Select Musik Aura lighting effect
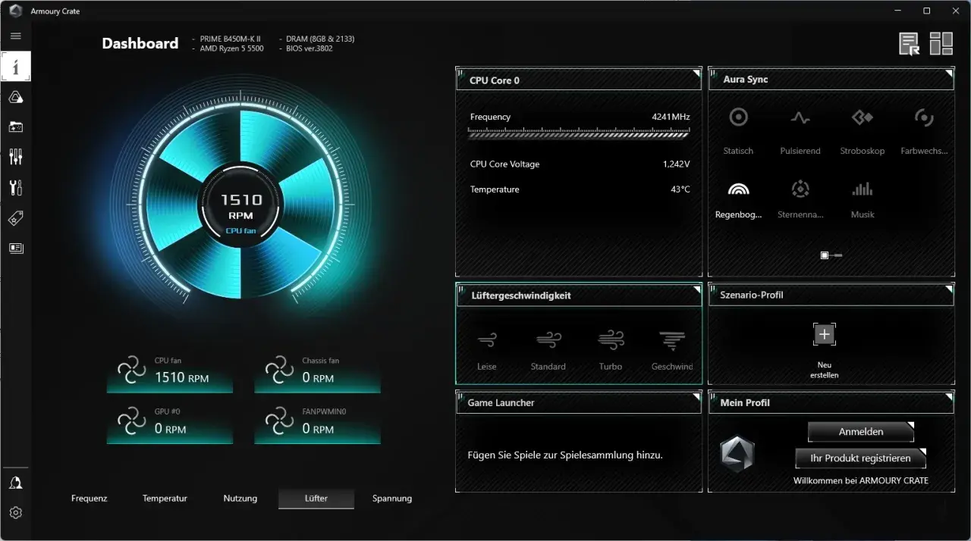 coord(863,200)
